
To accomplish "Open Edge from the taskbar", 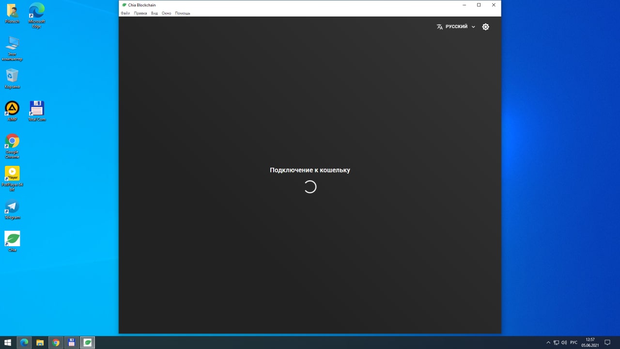I will tap(24, 343).
